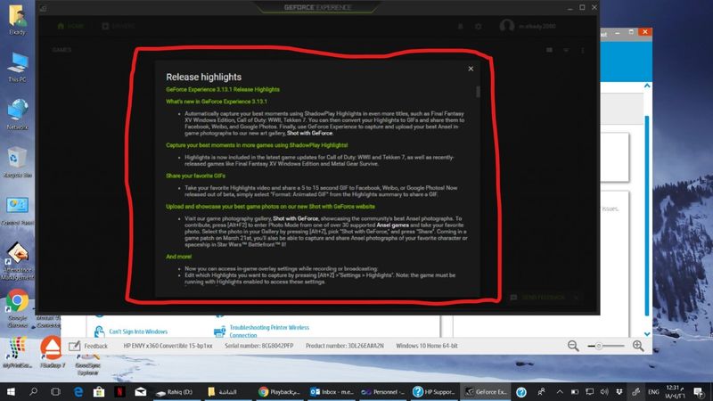The height and width of the screenshot is (401, 713).
Task: Zoom in in HP Support Assistant
Action: coord(638,346)
